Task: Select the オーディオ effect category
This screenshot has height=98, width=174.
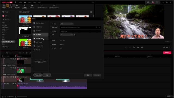Action: pyautogui.click(x=5, y=46)
